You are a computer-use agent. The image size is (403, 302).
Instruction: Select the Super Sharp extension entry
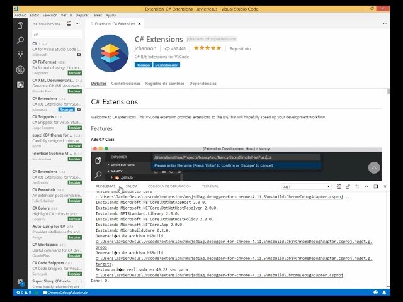[56, 284]
